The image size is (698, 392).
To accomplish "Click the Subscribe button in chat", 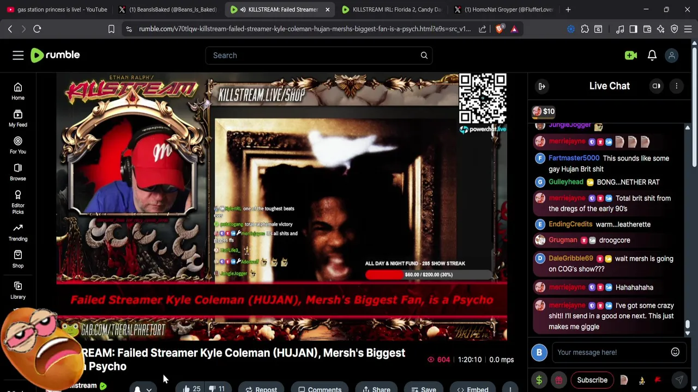I will click(592, 380).
